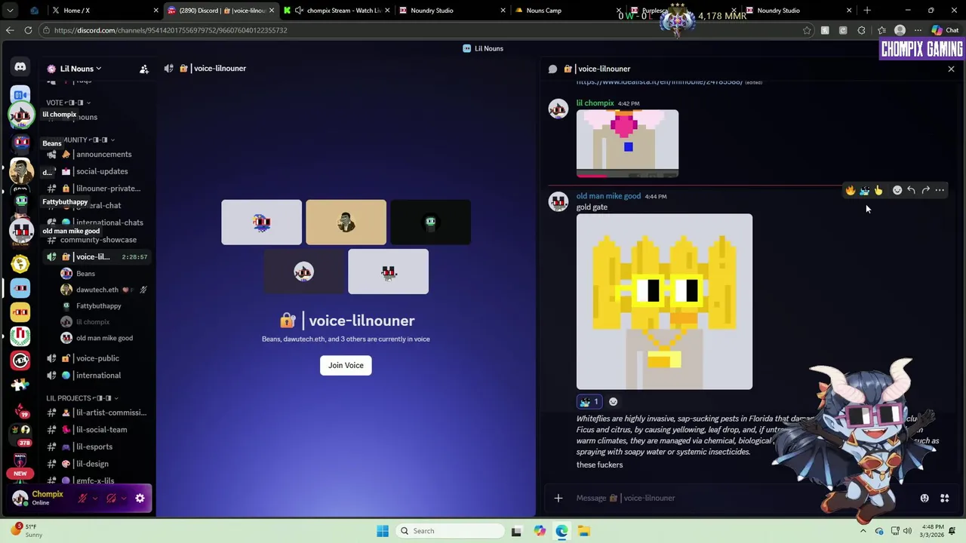Screen dimensions: 966x543
Task: Open lil chompix's pixel art attachment
Action: click(627, 143)
